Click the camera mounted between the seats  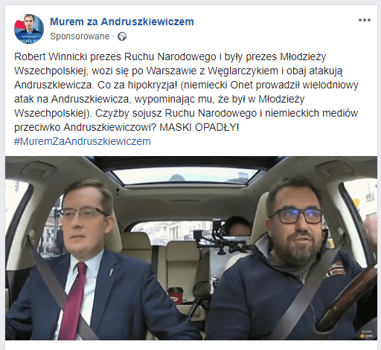point(217,227)
